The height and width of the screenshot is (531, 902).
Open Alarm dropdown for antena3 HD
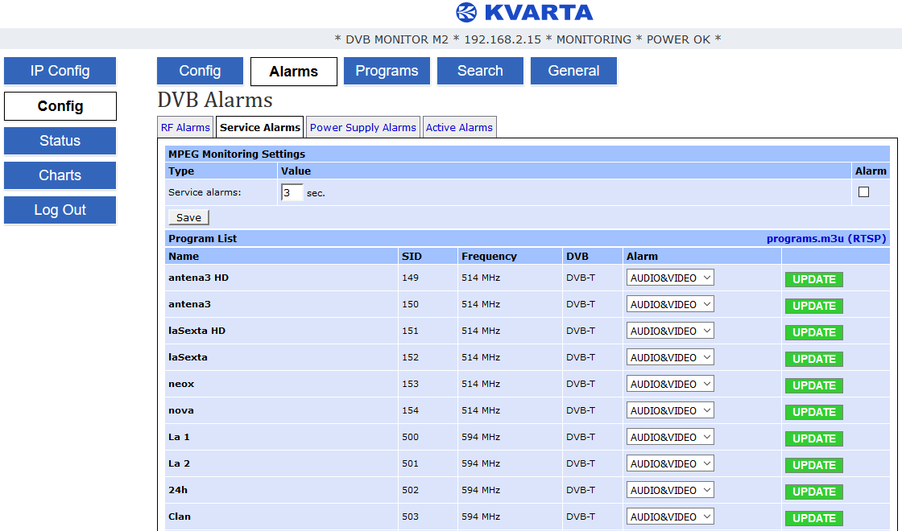[670, 278]
